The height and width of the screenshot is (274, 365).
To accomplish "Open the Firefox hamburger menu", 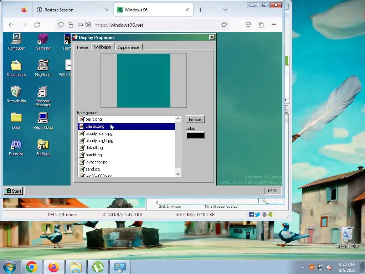I will [274, 25].
